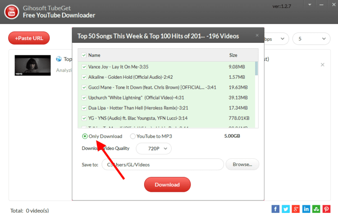Click the globe icon beside the Top playlist title
The image size is (338, 217).
pos(59,59)
